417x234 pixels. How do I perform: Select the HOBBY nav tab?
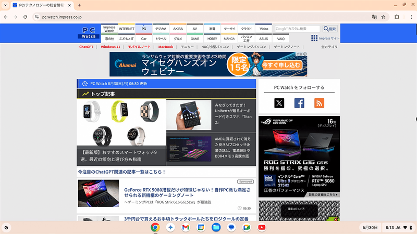point(212,38)
